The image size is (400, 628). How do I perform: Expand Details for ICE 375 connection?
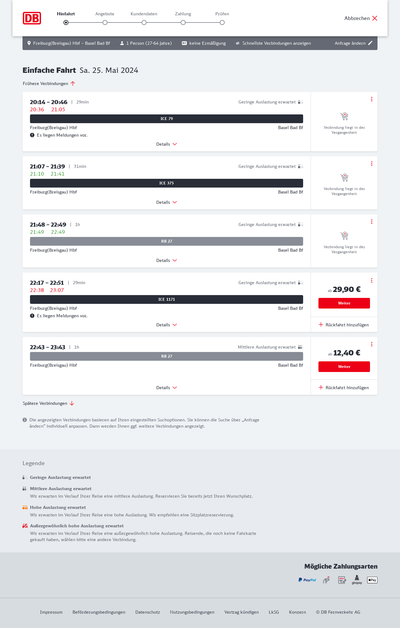click(x=167, y=202)
